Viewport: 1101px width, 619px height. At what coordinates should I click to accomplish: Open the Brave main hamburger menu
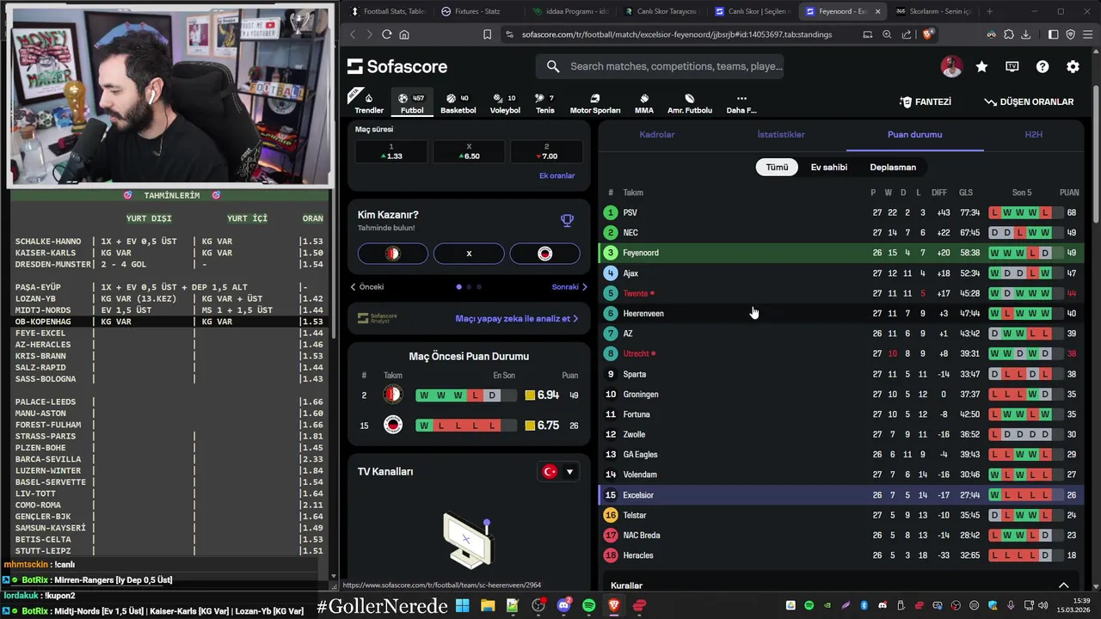pyautogui.click(x=1087, y=34)
